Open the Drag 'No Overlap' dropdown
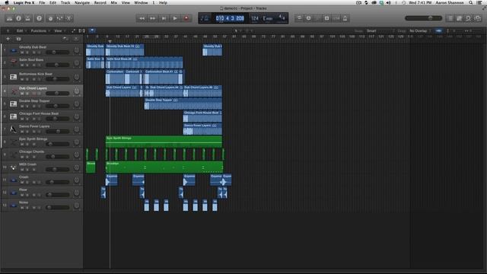Viewport: 487px width, 274px height. [x=420, y=30]
